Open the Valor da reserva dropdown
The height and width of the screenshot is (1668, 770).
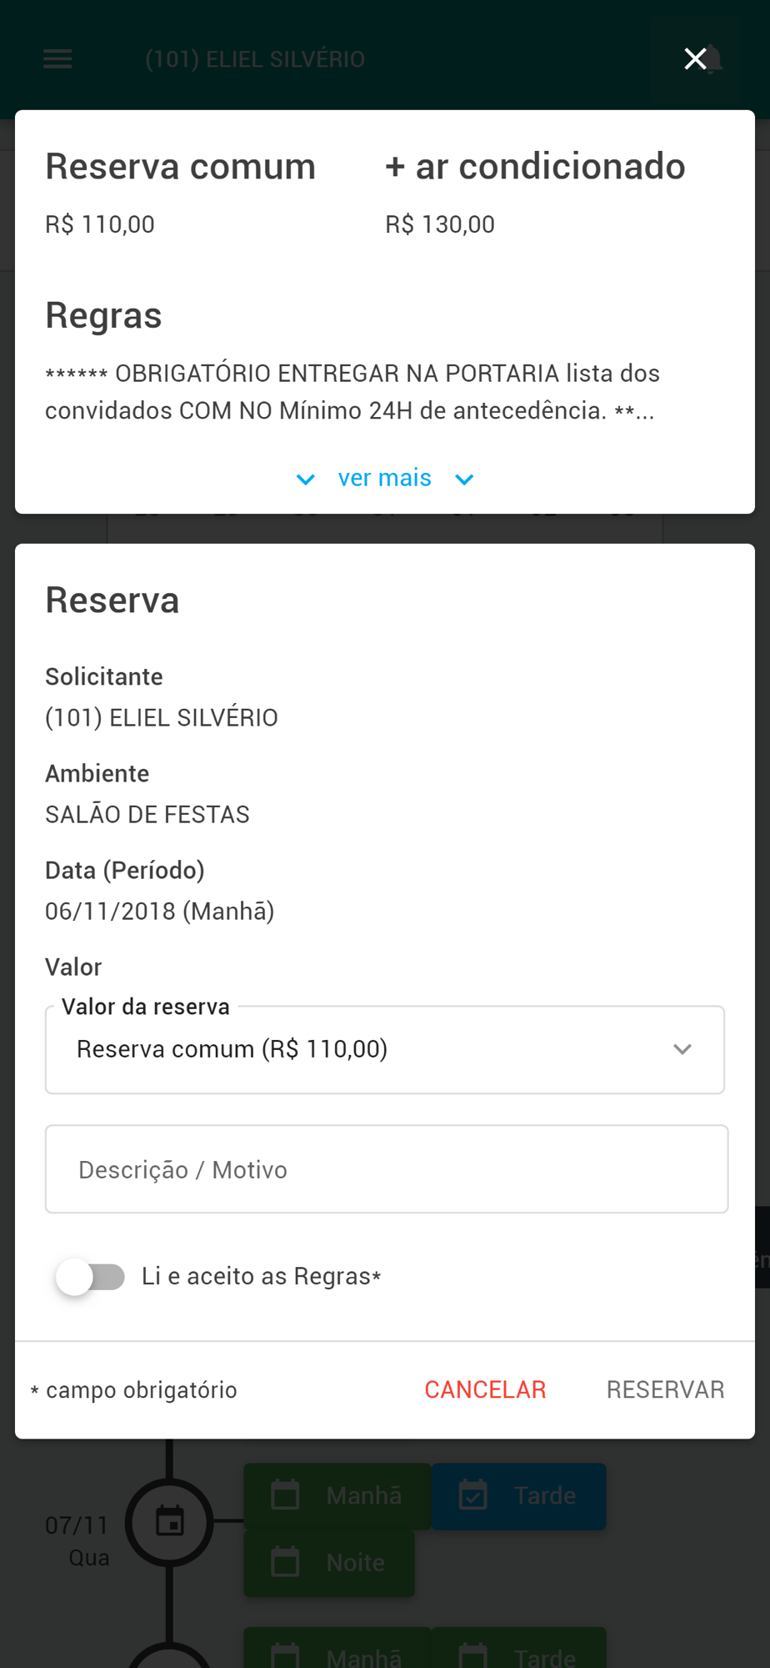point(385,1050)
